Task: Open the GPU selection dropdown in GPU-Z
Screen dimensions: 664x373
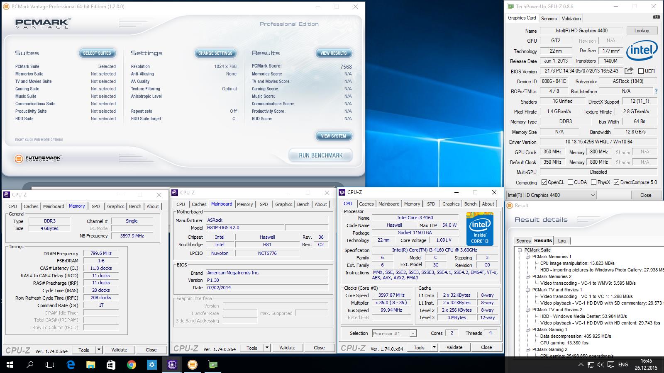Action: pyautogui.click(x=551, y=195)
